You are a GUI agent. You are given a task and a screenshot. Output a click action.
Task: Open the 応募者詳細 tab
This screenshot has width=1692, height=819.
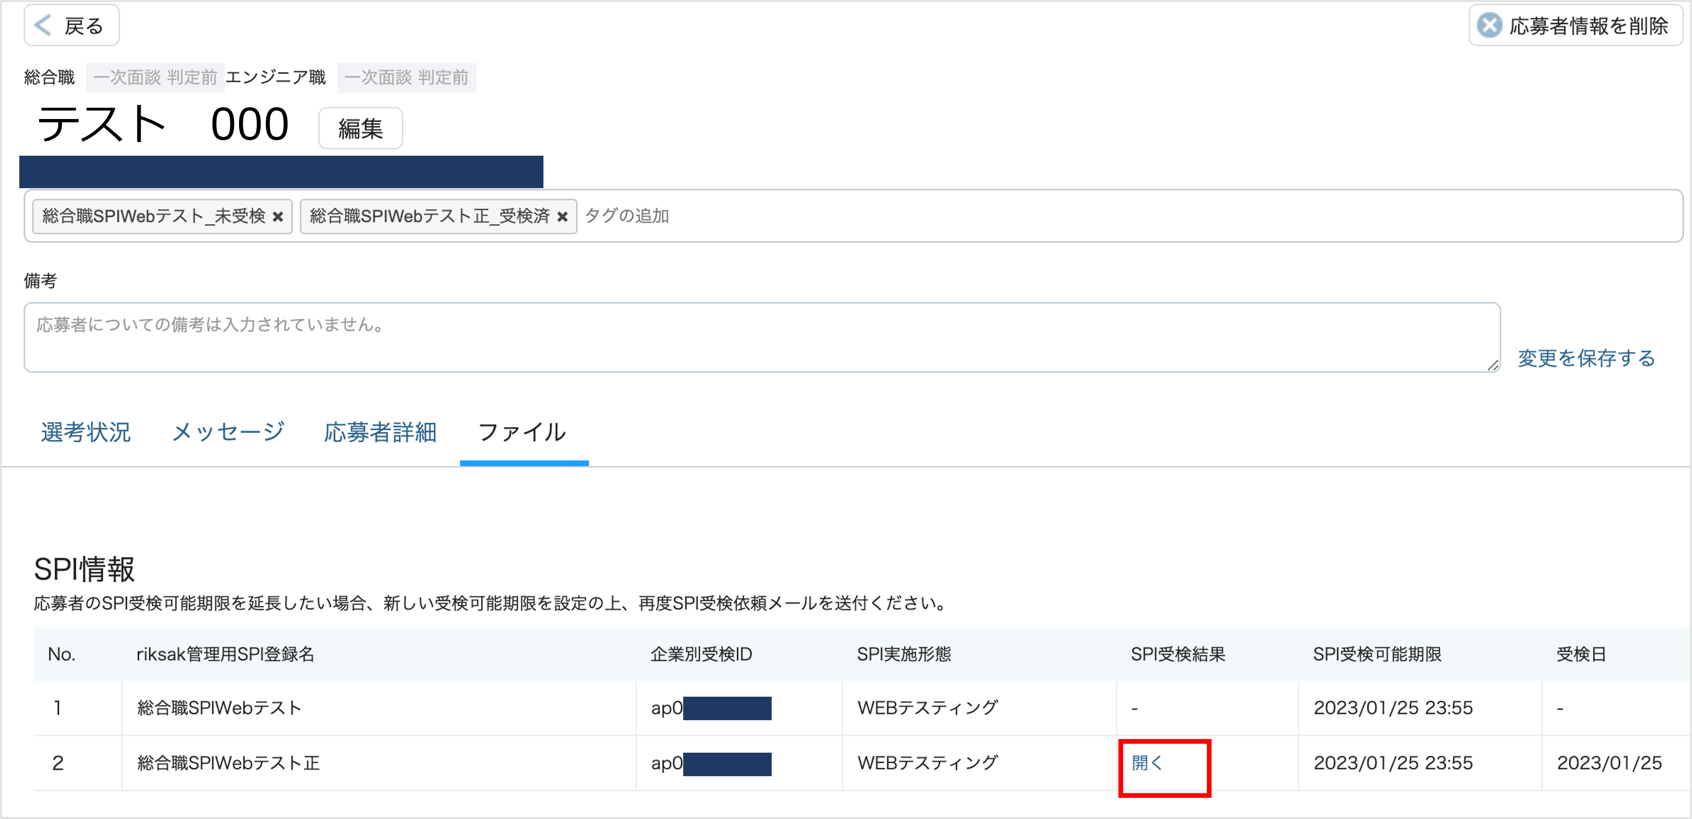point(380,432)
